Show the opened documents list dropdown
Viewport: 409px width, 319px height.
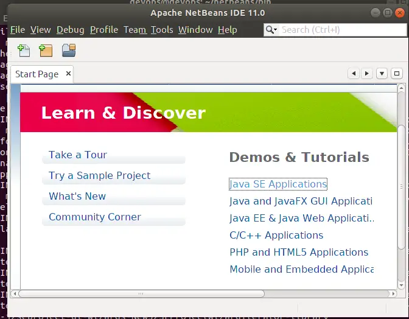(x=382, y=74)
